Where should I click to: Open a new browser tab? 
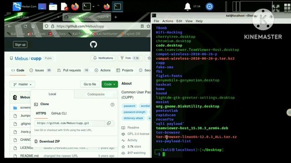tap(115, 17)
